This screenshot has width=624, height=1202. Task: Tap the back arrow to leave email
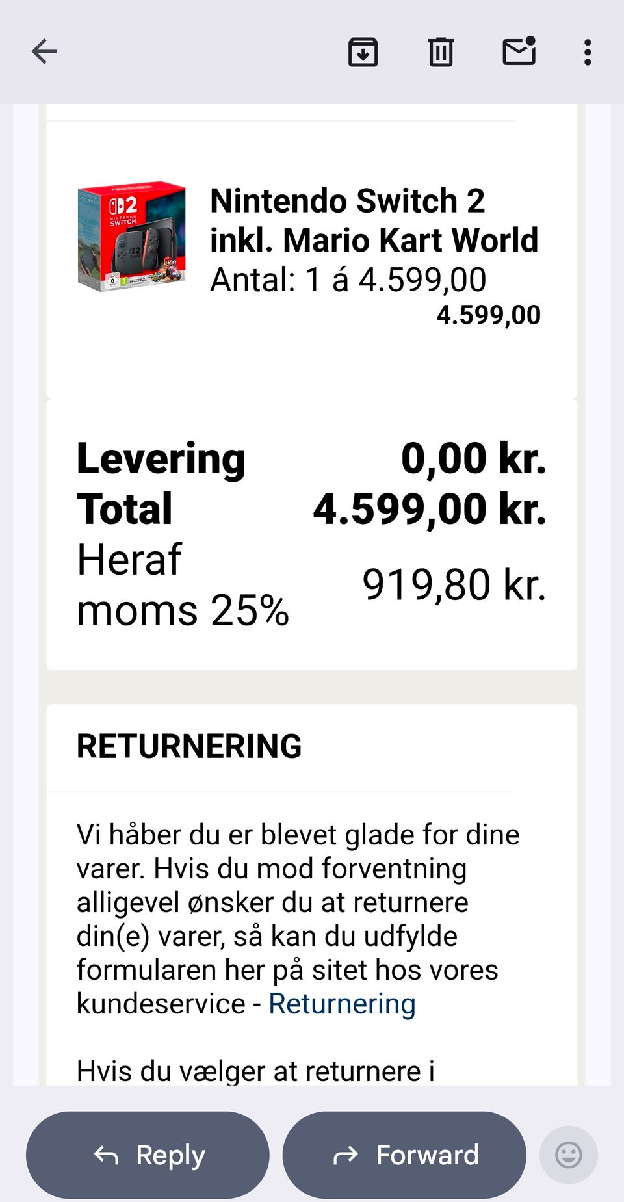44,51
